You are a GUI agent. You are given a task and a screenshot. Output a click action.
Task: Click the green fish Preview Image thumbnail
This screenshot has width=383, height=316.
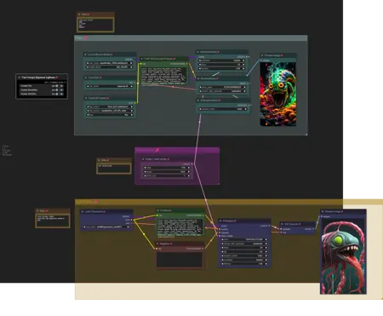(278, 94)
